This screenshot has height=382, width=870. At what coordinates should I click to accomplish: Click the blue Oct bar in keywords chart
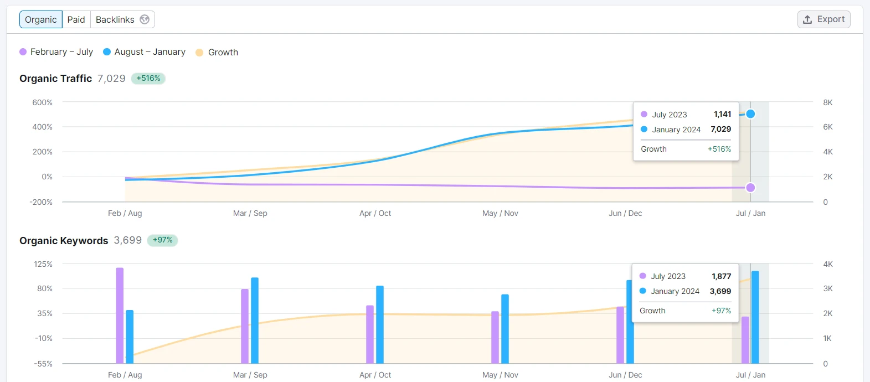pyautogui.click(x=380, y=324)
